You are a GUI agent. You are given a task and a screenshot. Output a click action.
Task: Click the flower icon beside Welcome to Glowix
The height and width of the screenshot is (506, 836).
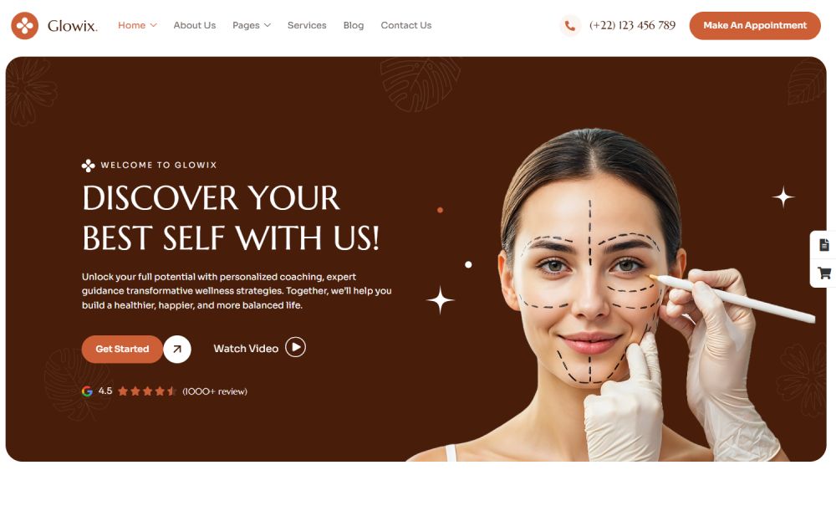pos(88,166)
